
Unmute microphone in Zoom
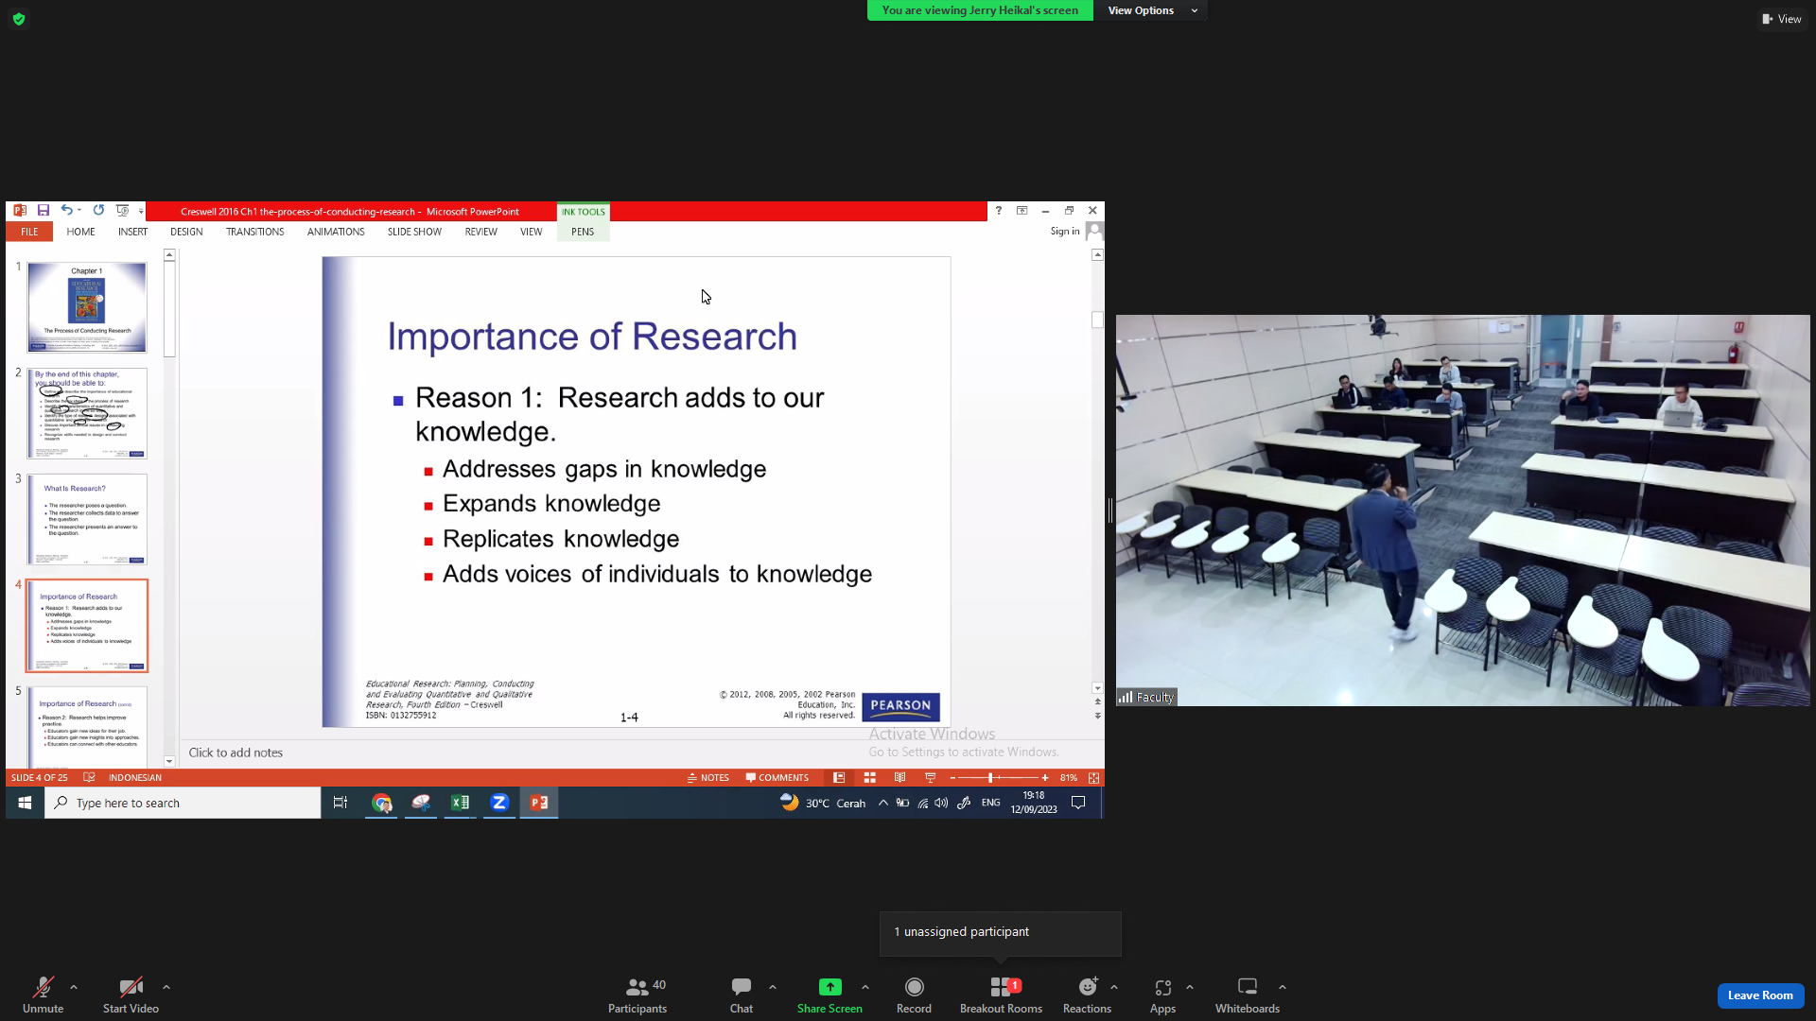pyautogui.click(x=44, y=995)
